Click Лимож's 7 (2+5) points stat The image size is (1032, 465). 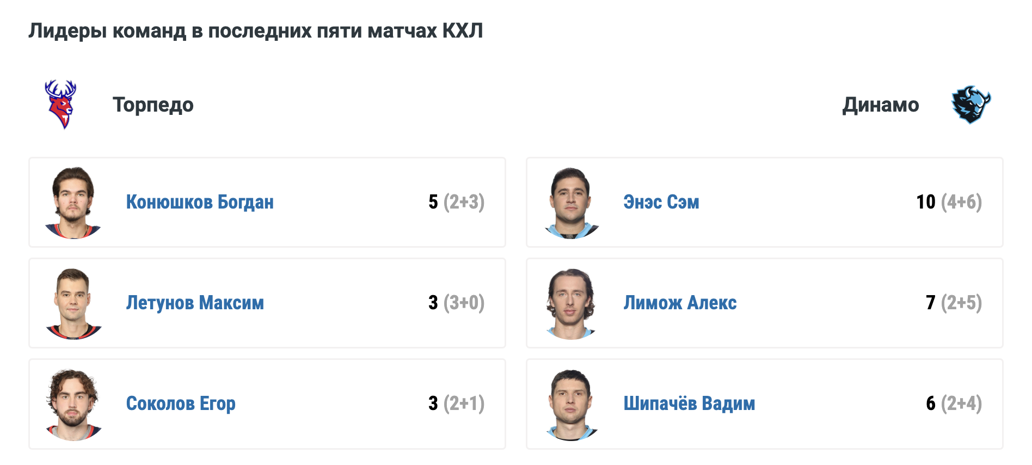(954, 303)
